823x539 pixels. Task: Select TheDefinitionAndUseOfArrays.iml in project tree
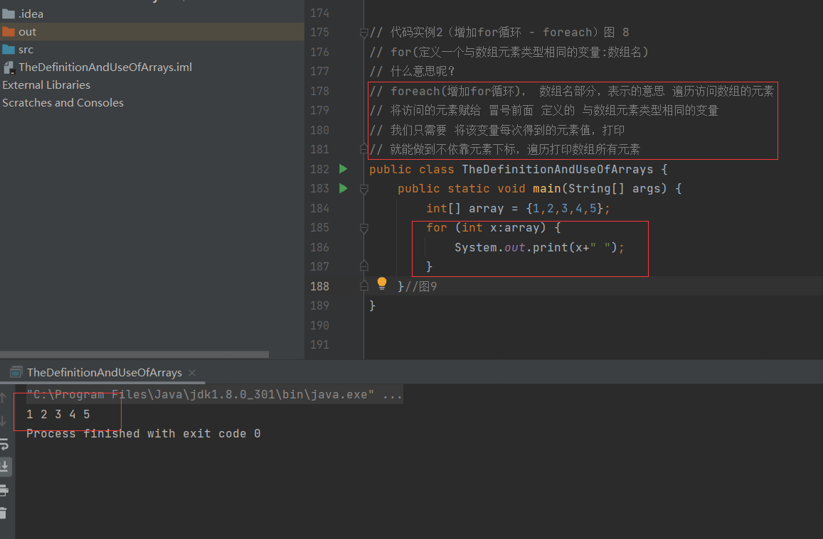105,67
